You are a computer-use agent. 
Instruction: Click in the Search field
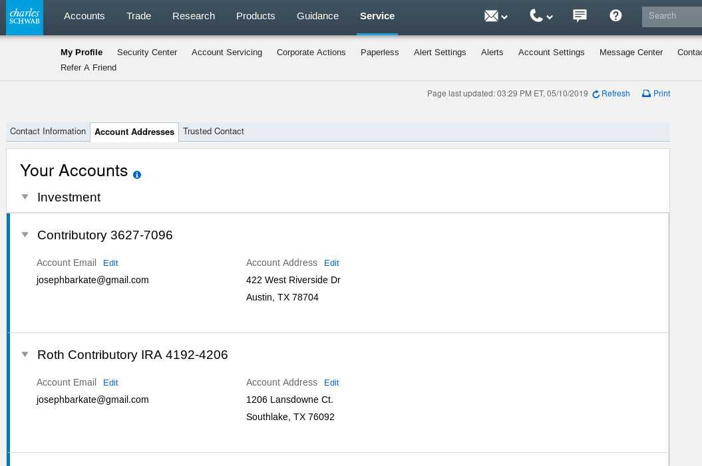(672, 17)
